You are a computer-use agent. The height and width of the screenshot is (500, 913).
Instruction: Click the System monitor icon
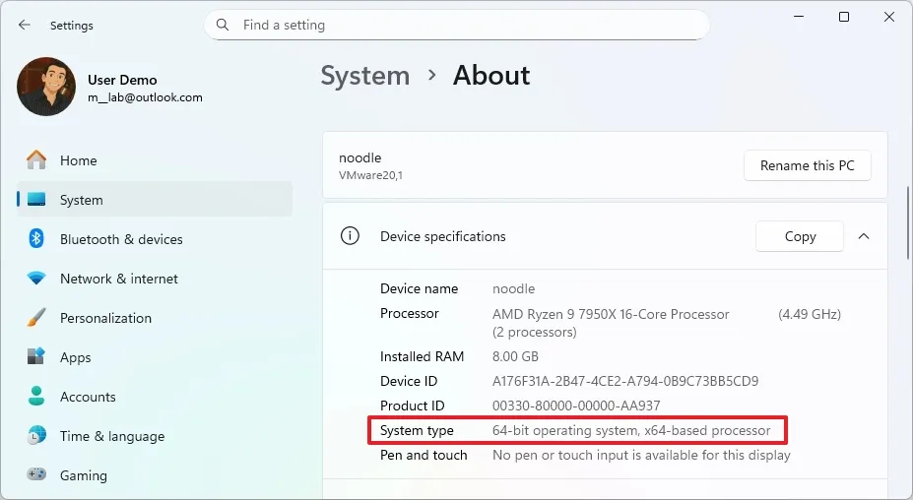pyautogui.click(x=36, y=200)
